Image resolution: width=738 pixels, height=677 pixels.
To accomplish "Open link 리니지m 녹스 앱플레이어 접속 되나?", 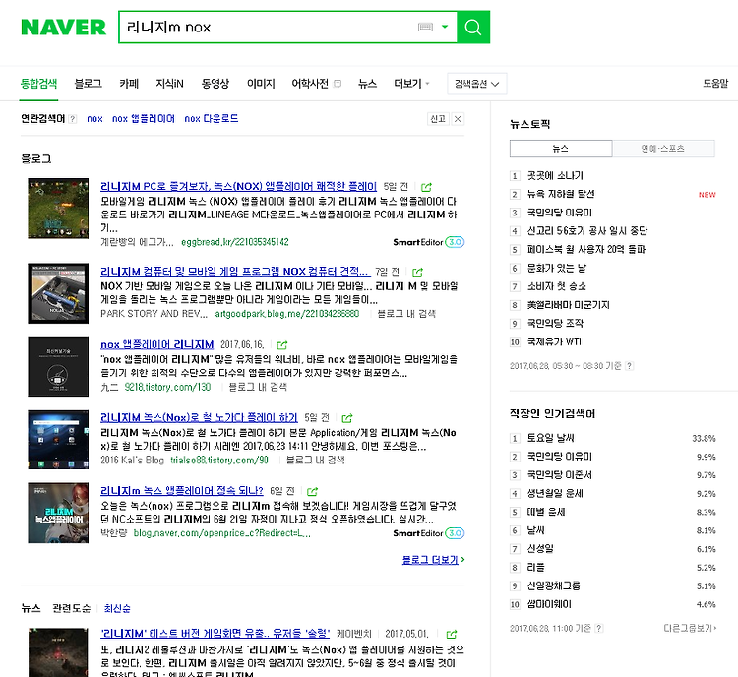I will (182, 491).
